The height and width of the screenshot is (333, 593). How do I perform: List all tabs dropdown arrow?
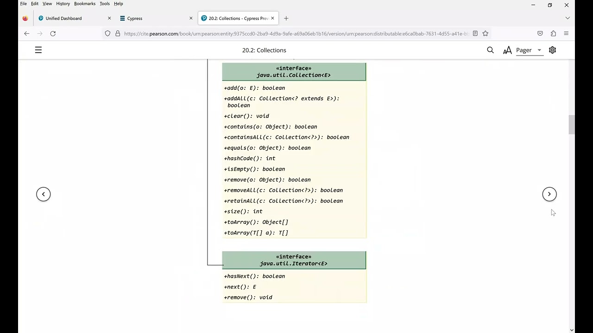pyautogui.click(x=568, y=18)
